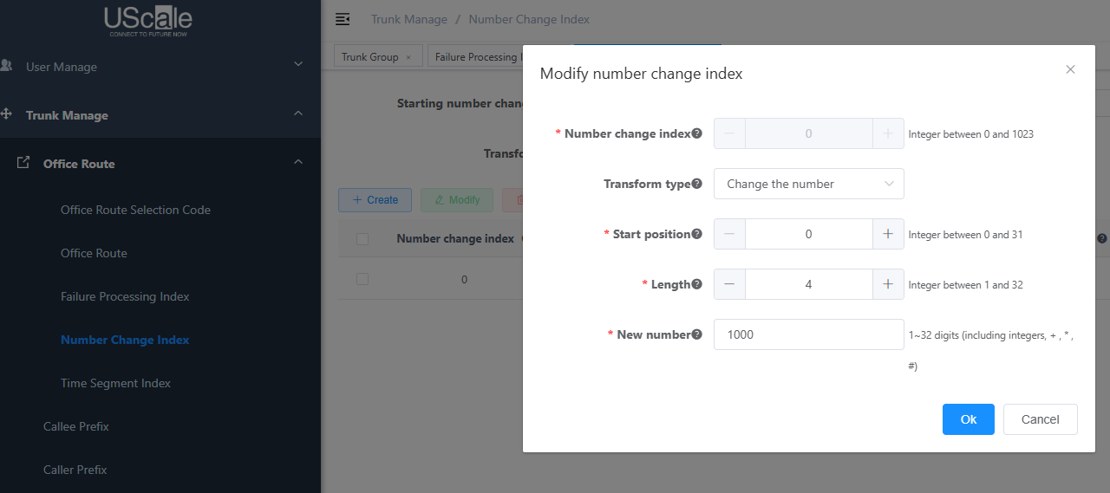
Task: Open help tooltip for New number
Action: point(697,334)
